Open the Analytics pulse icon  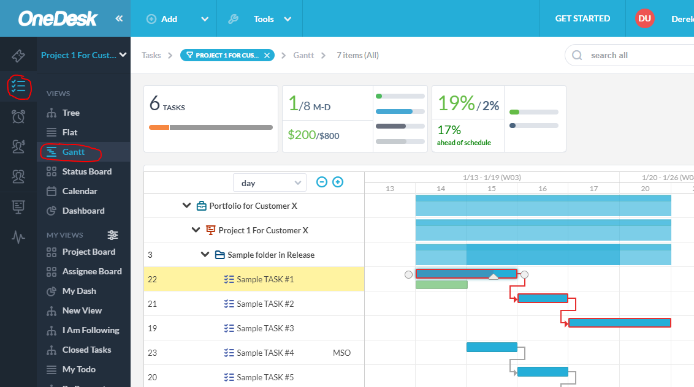pyautogui.click(x=18, y=237)
